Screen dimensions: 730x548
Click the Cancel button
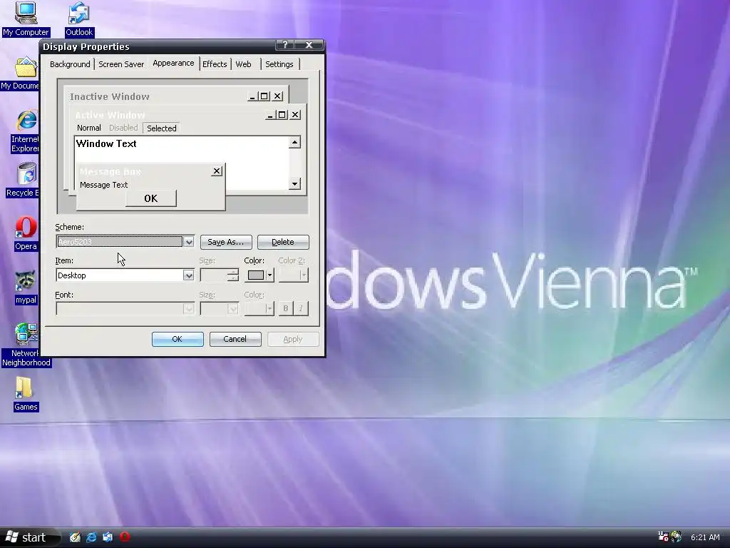click(235, 339)
